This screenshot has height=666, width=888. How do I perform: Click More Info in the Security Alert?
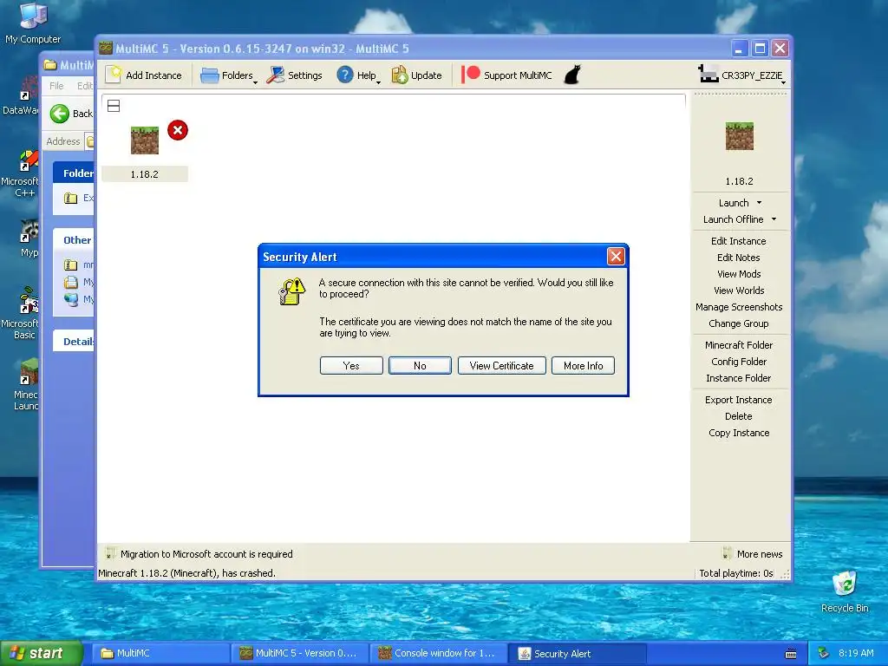[x=583, y=365]
